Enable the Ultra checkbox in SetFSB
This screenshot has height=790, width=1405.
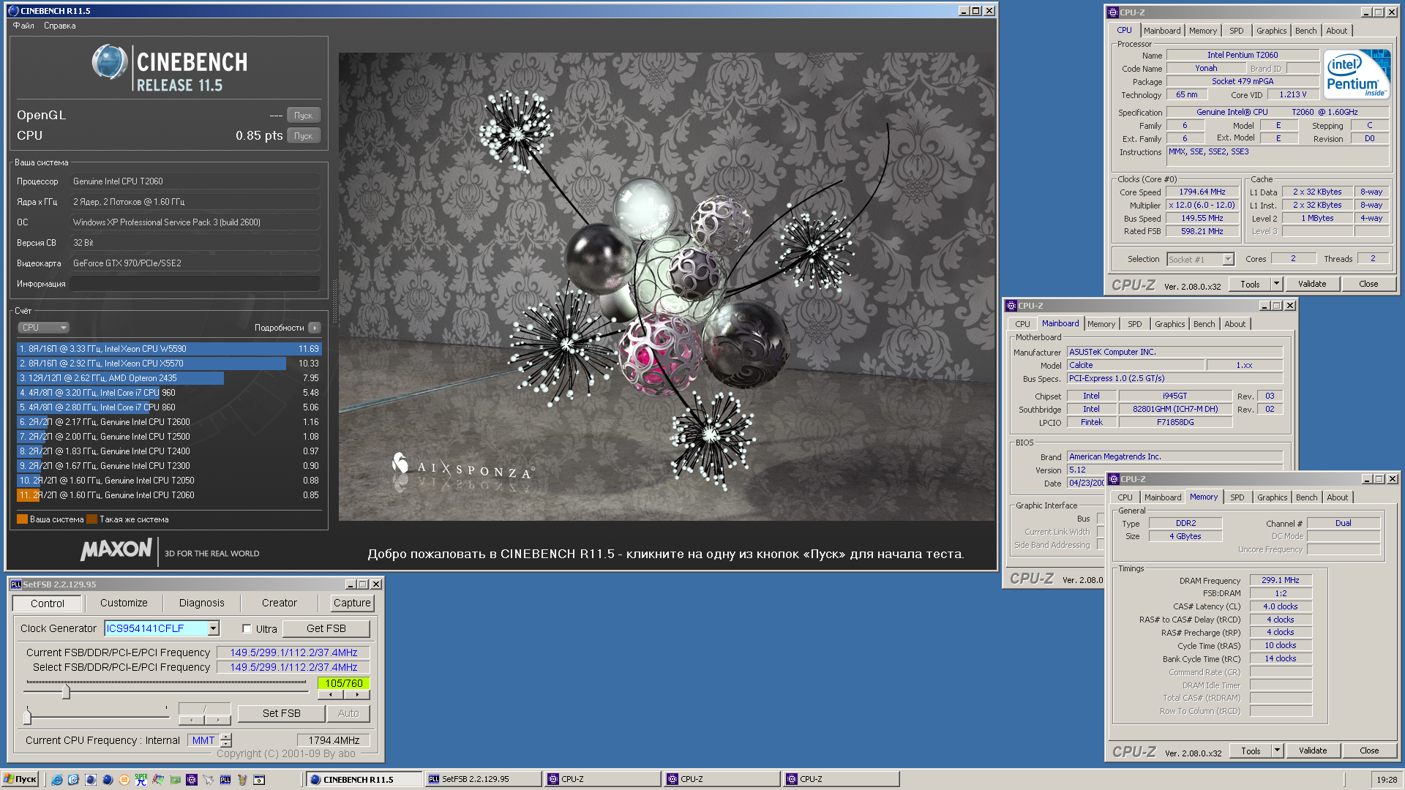[x=247, y=629]
